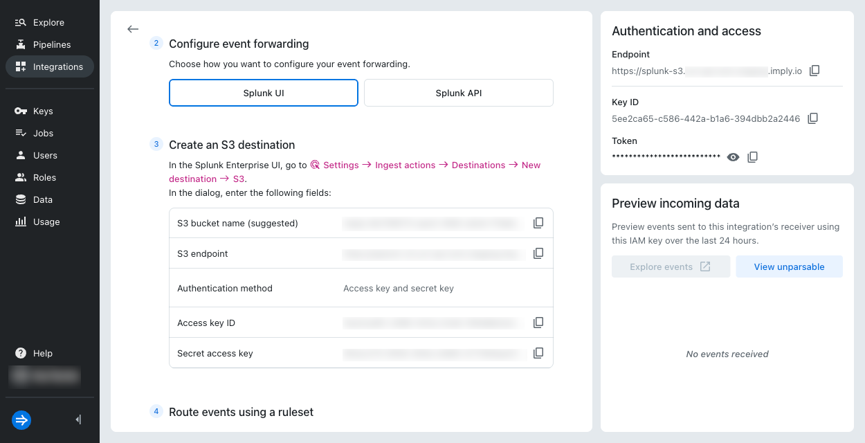The height and width of the screenshot is (443, 865).
Task: Copy the Endpoint URL
Action: (814, 71)
